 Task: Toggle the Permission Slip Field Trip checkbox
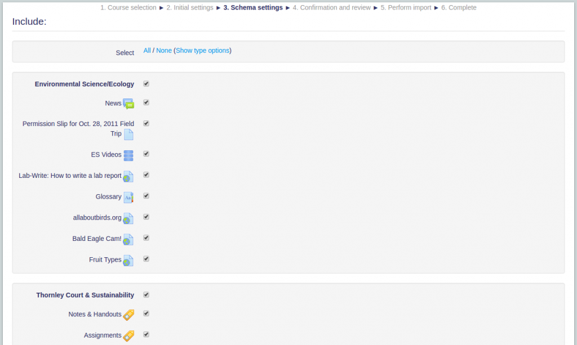tap(146, 123)
